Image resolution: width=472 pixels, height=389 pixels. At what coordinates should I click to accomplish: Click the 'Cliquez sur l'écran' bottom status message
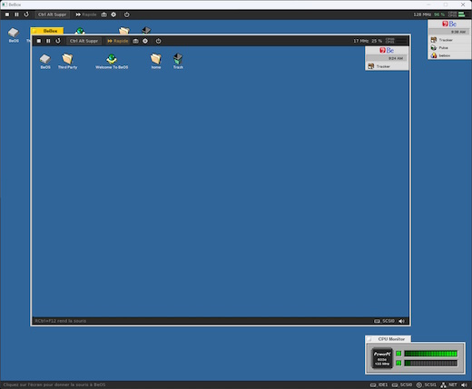click(54, 384)
